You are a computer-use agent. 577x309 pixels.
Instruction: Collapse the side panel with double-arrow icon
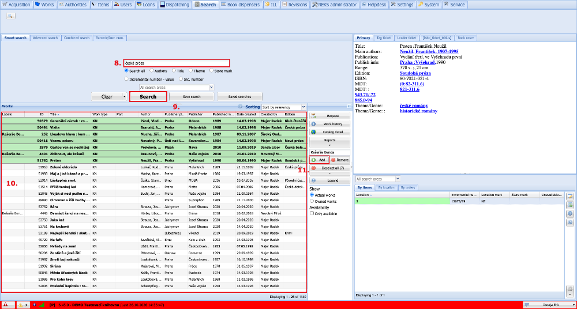click(x=349, y=106)
